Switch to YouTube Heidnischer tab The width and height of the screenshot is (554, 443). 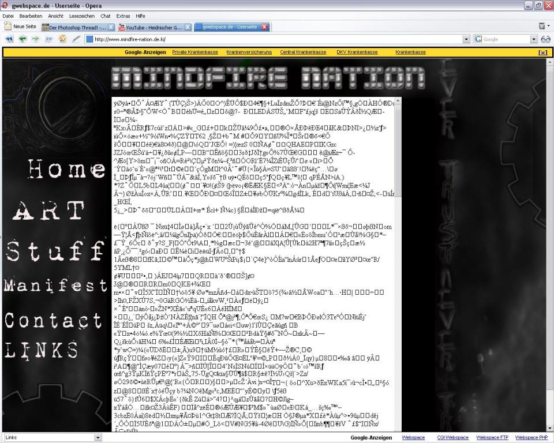point(155,27)
